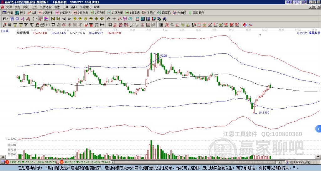This screenshot has height=171, width=321.
Task: Open the 9P四方形 tool
Action: coord(63,12)
